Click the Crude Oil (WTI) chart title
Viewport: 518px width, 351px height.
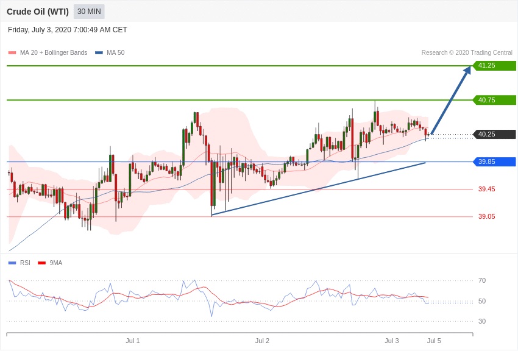point(38,12)
